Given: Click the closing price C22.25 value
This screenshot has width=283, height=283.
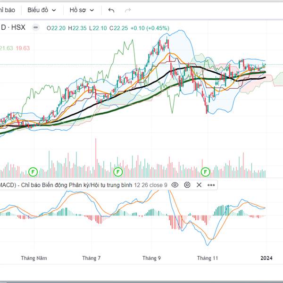Looking at the screenshot, I should [118, 28].
